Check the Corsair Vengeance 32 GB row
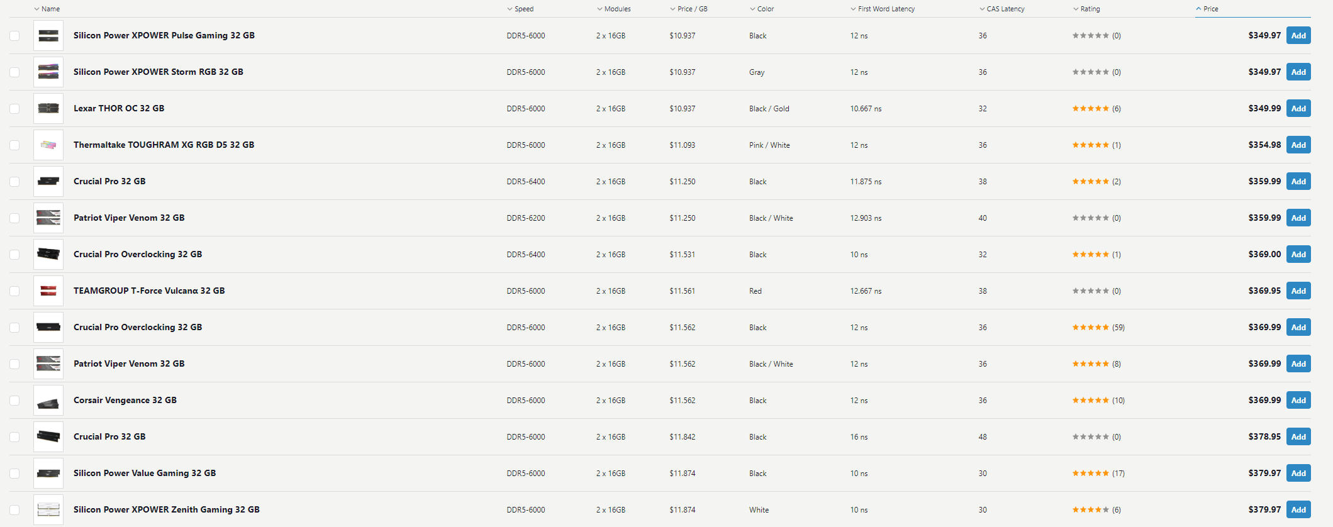Screen dimensions: 1333x527 coord(14,400)
